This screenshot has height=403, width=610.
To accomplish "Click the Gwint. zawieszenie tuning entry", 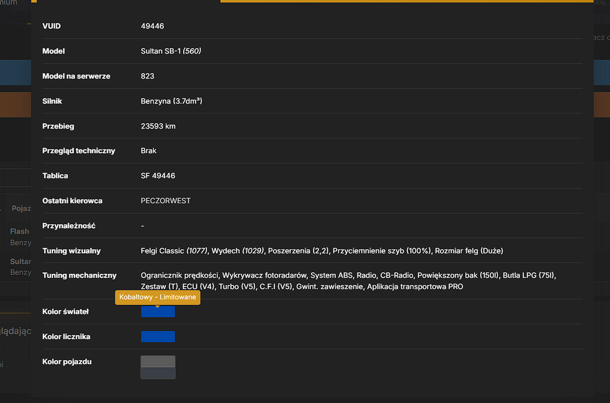I will pyautogui.click(x=329, y=287).
